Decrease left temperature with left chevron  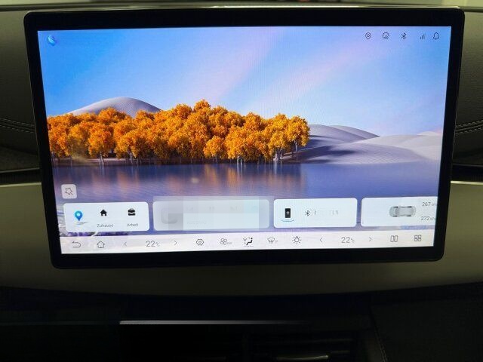(x=125, y=244)
